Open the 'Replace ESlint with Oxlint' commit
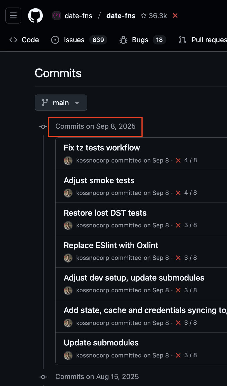This screenshot has height=386, width=227. pyautogui.click(x=111, y=245)
